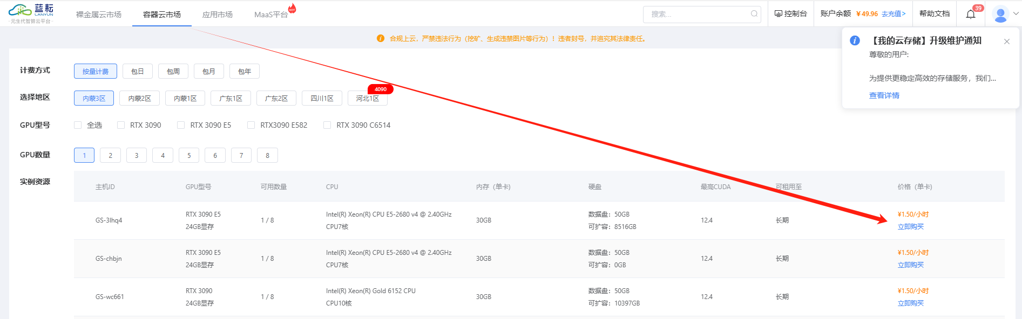Click 立即购买 for host GS-wc661
Viewport: 1022px width, 319px height.
(x=911, y=303)
